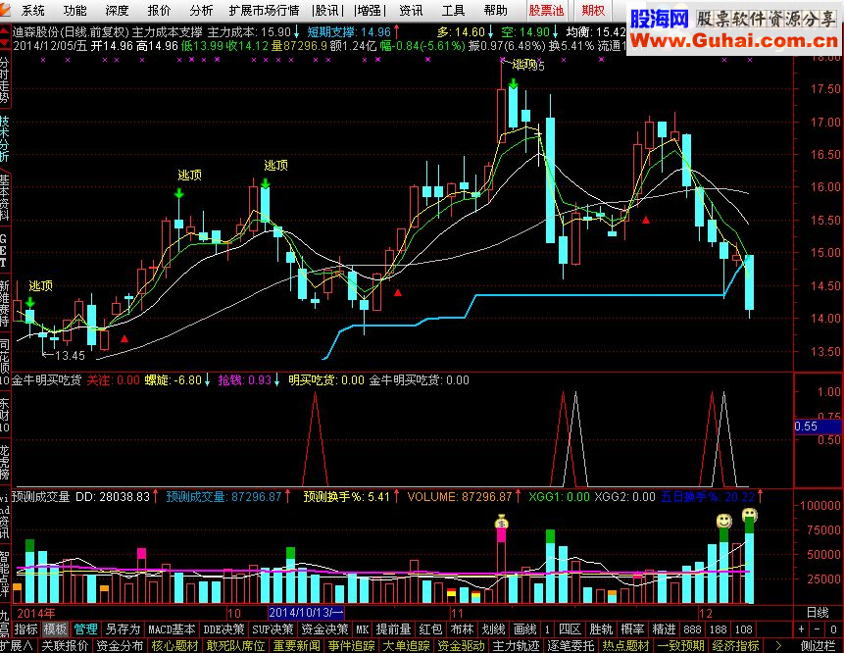844x653 pixels.
Task: Open the 增强 menu
Action: tap(370, 10)
